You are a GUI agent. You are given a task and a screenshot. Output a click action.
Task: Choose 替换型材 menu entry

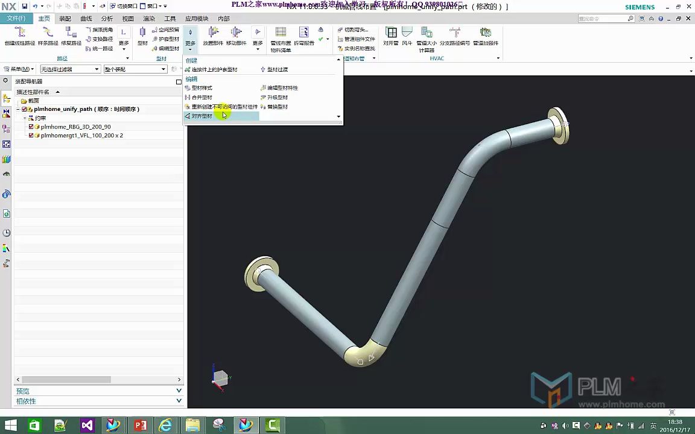pyautogui.click(x=275, y=107)
